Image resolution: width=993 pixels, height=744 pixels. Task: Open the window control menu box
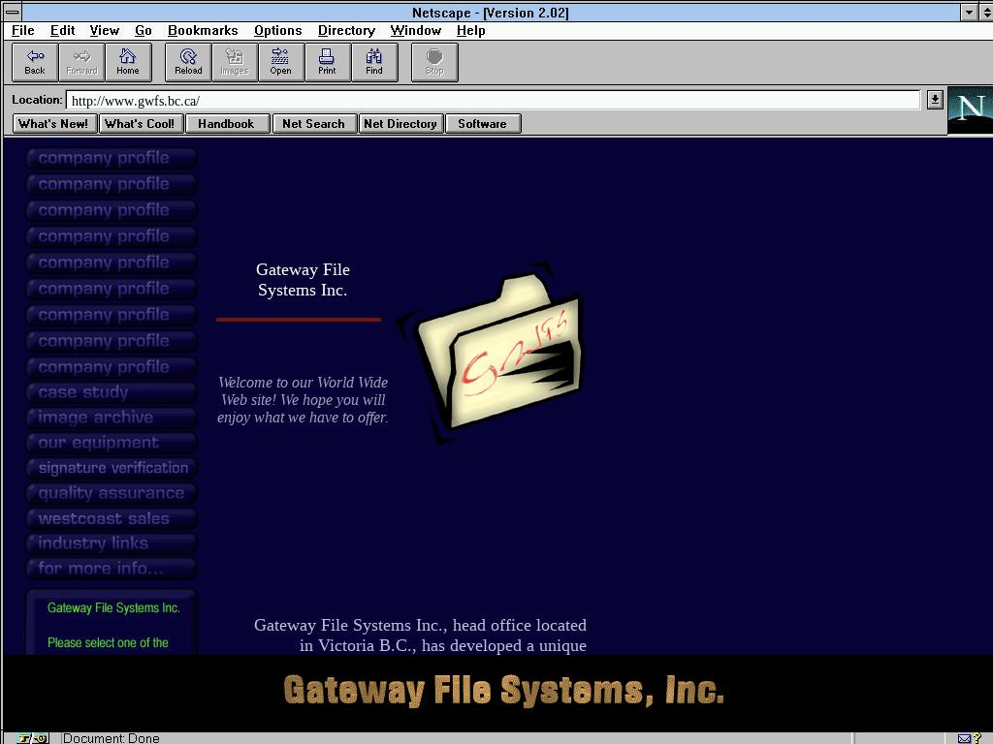click(x=12, y=13)
